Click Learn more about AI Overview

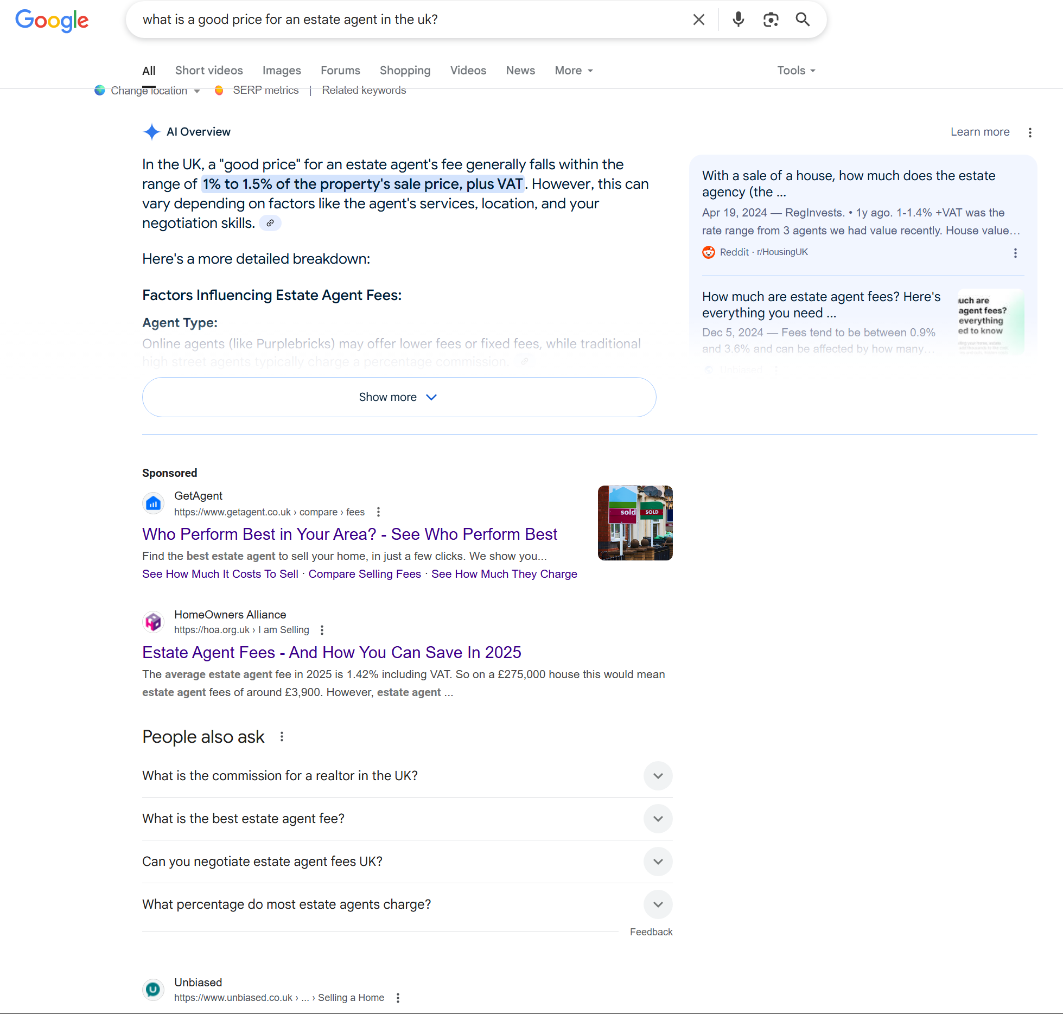980,132
